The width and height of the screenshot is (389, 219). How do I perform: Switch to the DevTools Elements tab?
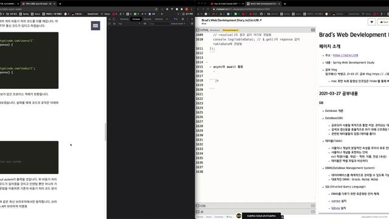pyautogui.click(x=124, y=19)
